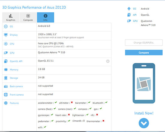The image size is (165, 132).
Task: Open the Graphics tab
Action: pos(11,17)
